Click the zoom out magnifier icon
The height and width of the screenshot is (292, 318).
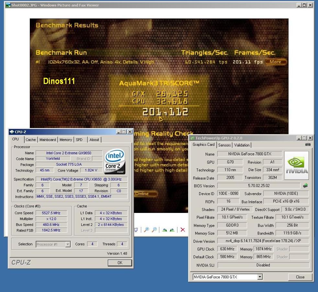[154, 230]
